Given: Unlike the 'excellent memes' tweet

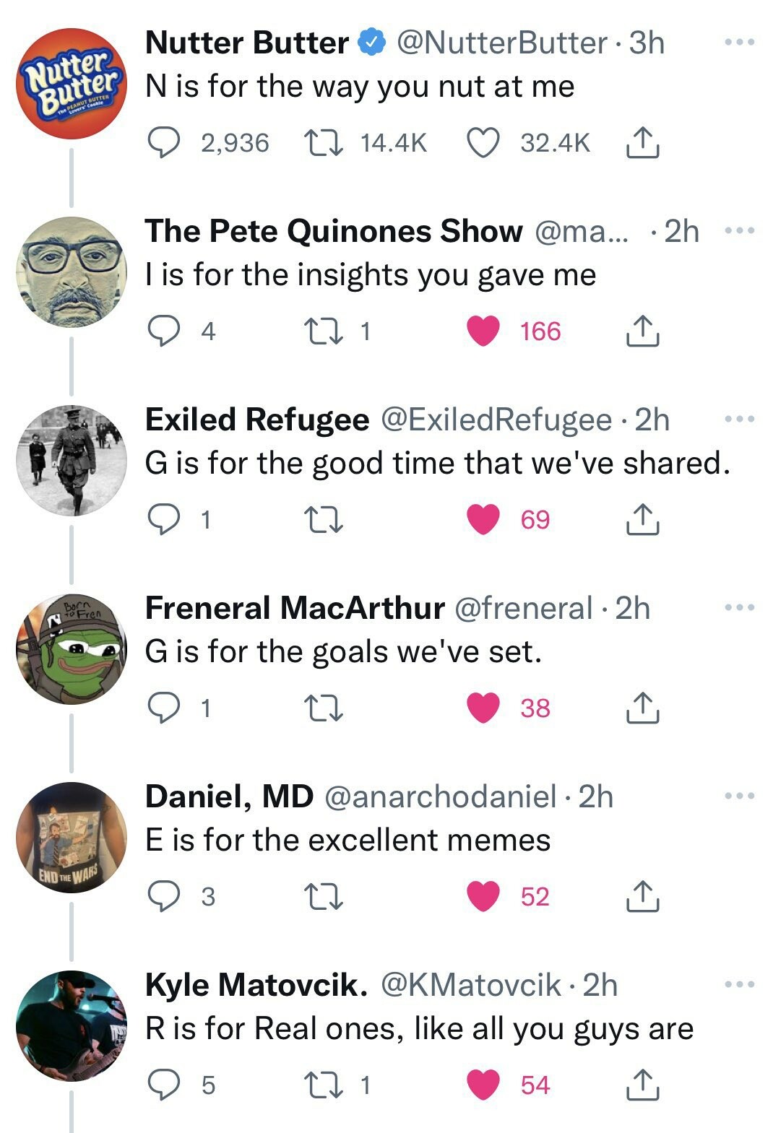Looking at the screenshot, I should pyautogui.click(x=483, y=897).
